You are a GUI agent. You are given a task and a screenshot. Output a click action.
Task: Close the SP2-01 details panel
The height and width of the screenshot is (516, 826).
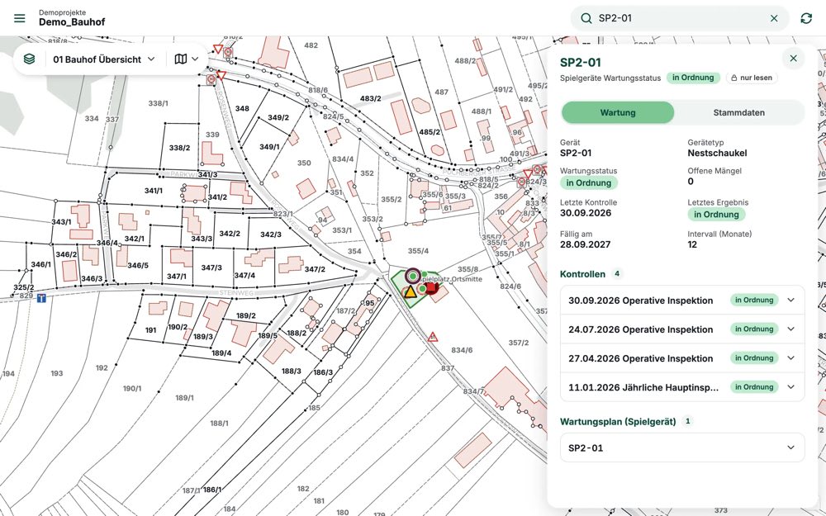tap(793, 59)
